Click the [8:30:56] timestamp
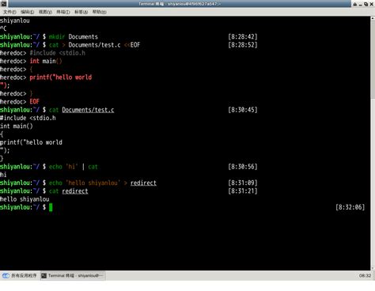 (x=243, y=167)
